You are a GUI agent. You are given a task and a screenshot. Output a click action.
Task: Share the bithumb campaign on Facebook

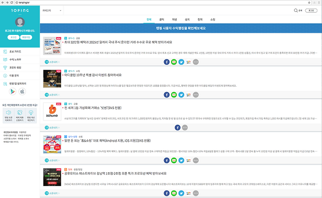tap(178, 128)
